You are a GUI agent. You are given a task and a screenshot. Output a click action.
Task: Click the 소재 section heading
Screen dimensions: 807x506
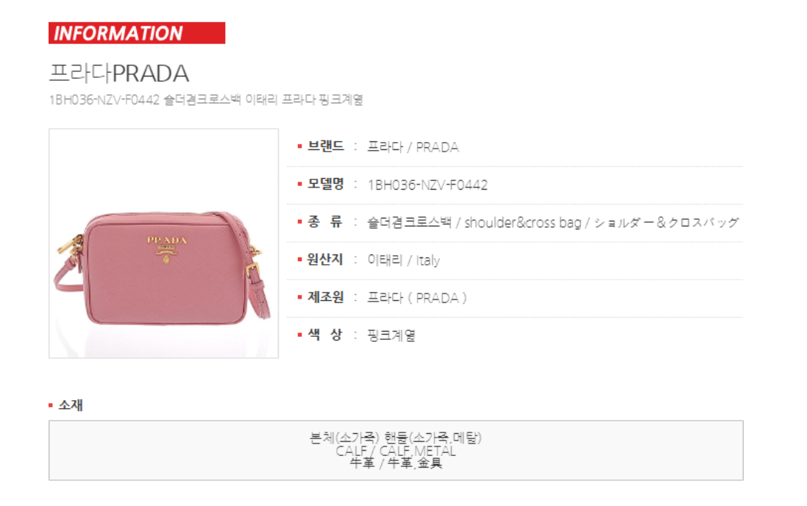[71, 405]
